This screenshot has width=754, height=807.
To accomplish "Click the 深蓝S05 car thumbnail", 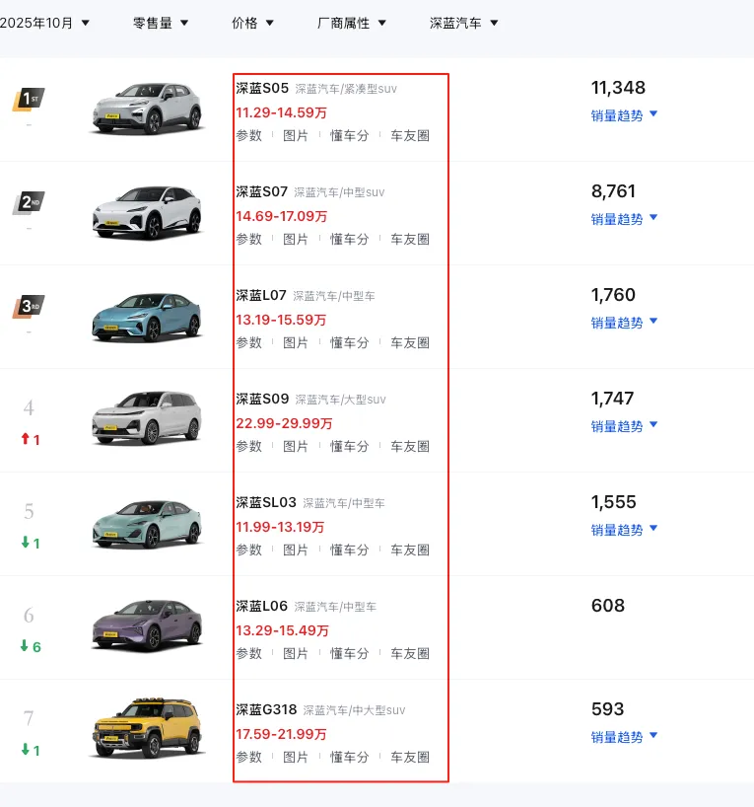I will (146, 107).
